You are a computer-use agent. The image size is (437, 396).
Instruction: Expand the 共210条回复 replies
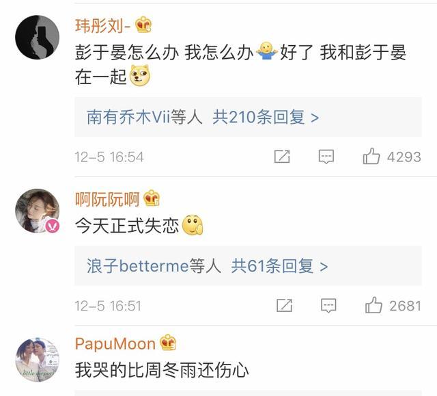click(266, 117)
